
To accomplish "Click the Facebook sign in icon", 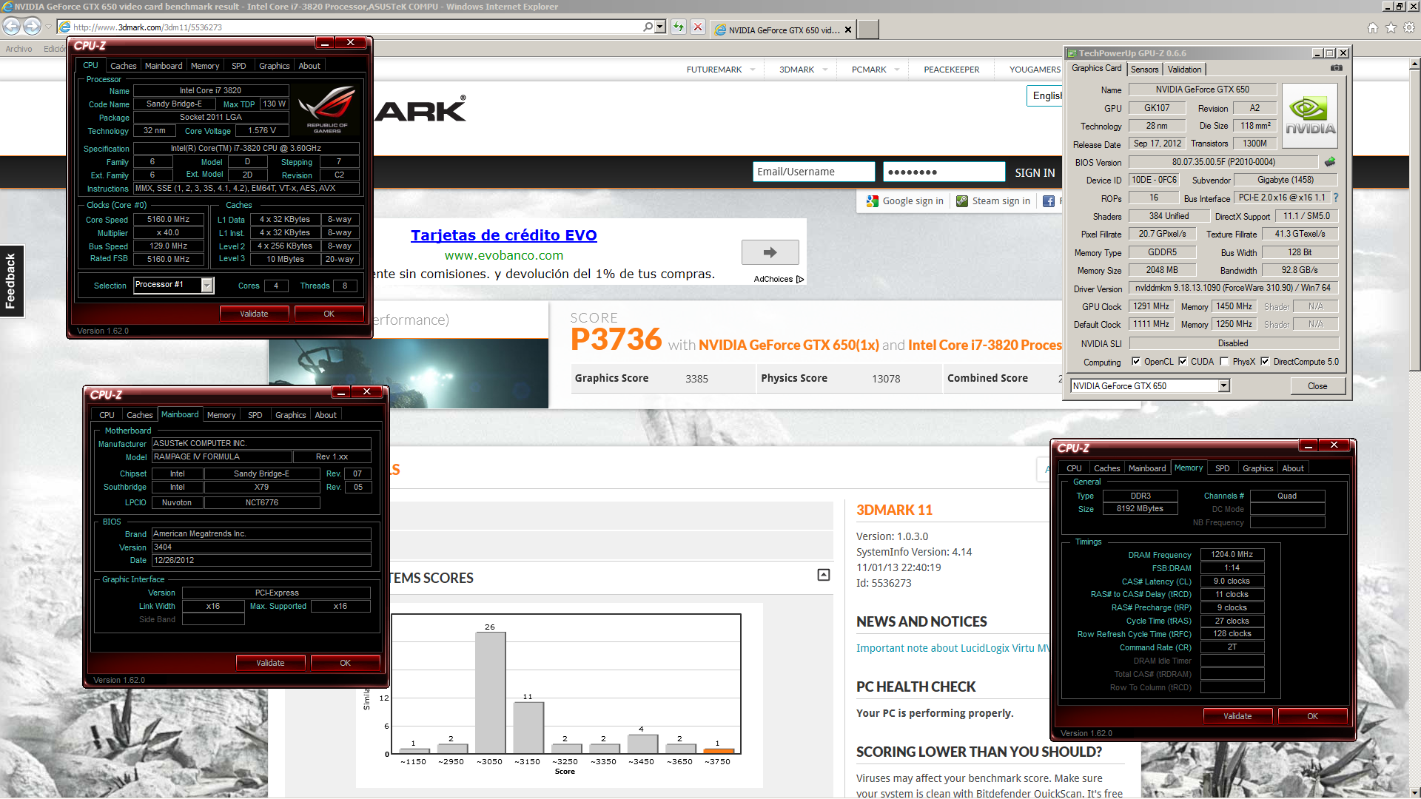I will click(1048, 201).
